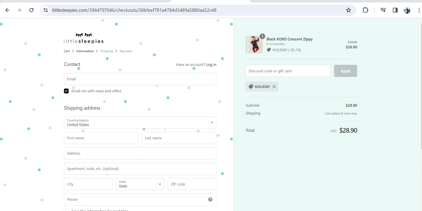The width and height of the screenshot is (422, 211).
Task: Focus the Apartment, suite, etc. field
Action: point(140,169)
